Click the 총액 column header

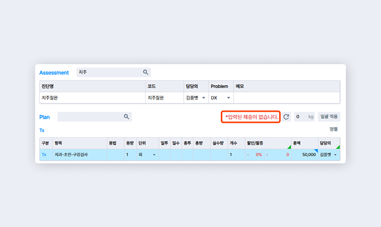point(305,143)
